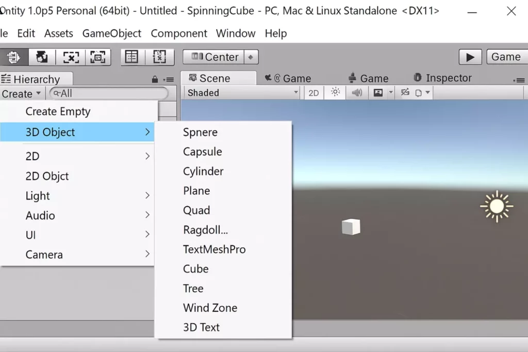
Task: Switch to the Inspector tab
Action: tap(442, 78)
